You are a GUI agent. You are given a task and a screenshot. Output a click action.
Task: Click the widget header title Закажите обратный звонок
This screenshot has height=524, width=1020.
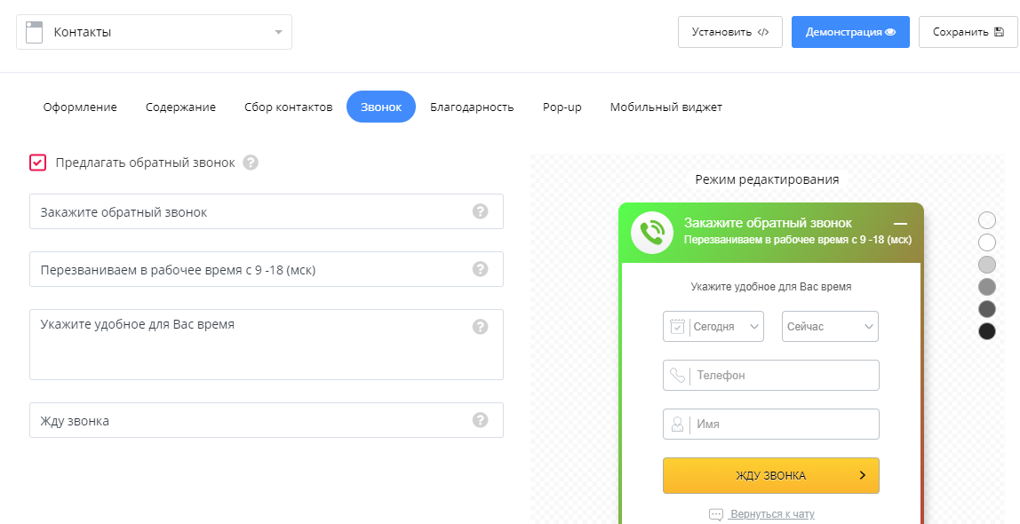[x=768, y=223]
